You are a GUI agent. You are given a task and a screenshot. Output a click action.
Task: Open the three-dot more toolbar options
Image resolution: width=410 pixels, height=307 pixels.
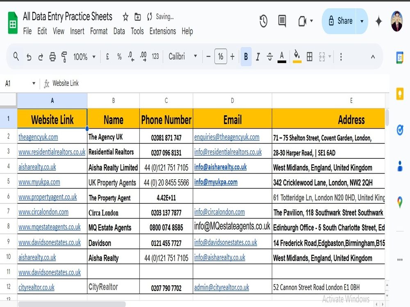tap(341, 56)
